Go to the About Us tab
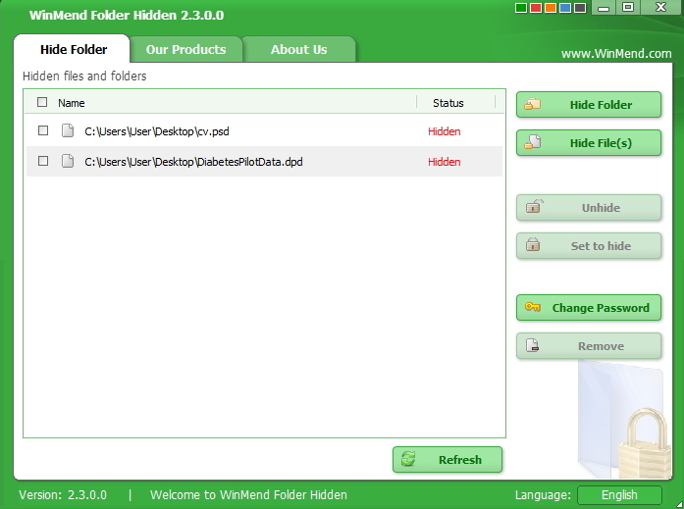 coord(298,49)
